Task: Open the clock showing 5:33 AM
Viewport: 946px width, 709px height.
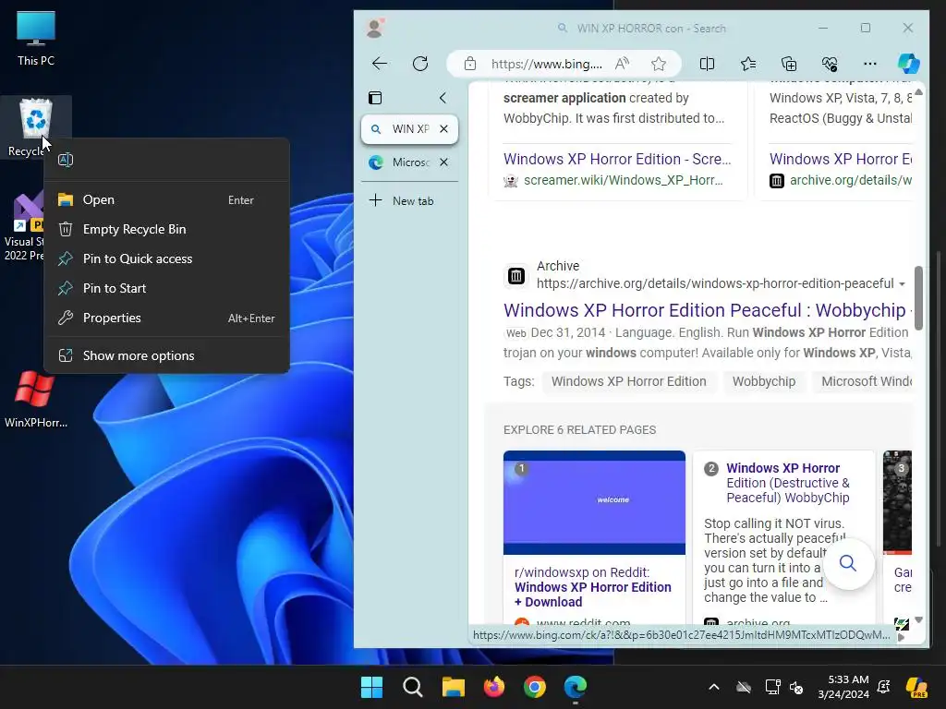Action: click(x=843, y=687)
